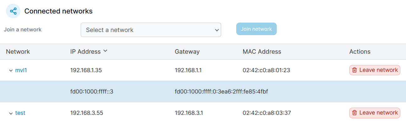This screenshot has width=406, height=123.
Task: Click the Gateway column header
Action: (x=187, y=51)
